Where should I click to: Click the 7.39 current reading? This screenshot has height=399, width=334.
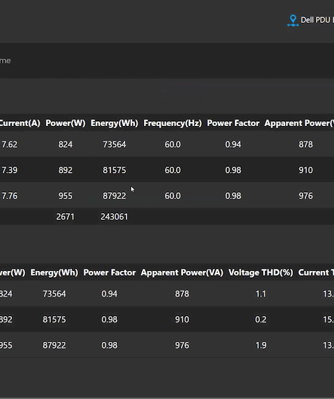10,170
